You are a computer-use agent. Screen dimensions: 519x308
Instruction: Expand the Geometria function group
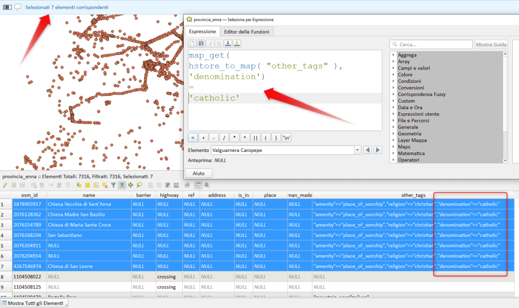pyautogui.click(x=394, y=134)
